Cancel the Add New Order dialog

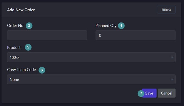(x=166, y=93)
